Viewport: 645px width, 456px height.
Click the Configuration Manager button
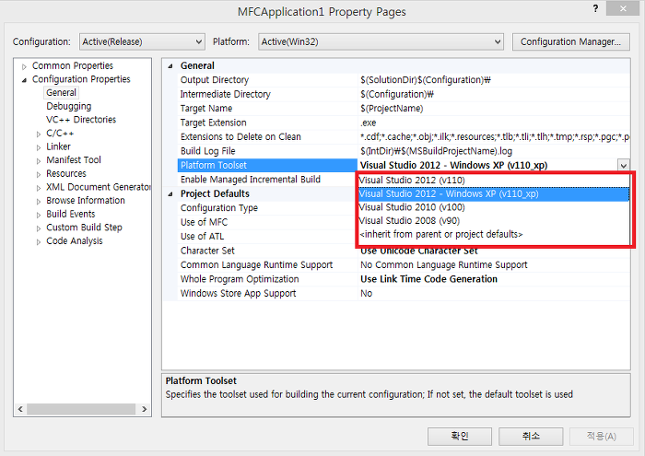[570, 42]
